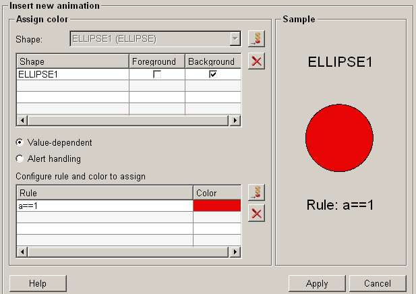Image resolution: width=416 pixels, height=294 pixels.
Task: Click the red ellipse sample preview
Action: (339, 138)
